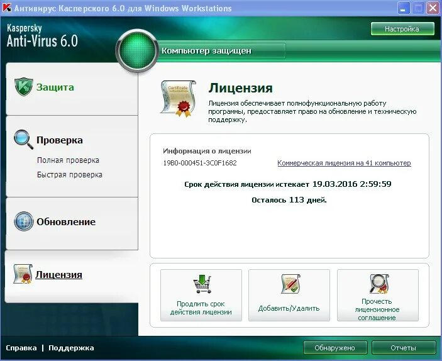442x361 pixels.
Task: Click the green protection status indicator orb
Action: (x=137, y=51)
